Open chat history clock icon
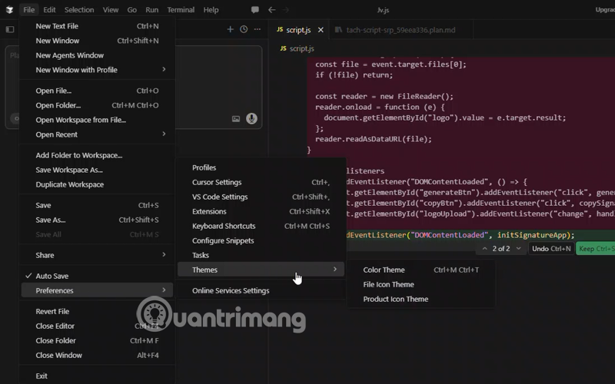The image size is (615, 384). click(244, 29)
